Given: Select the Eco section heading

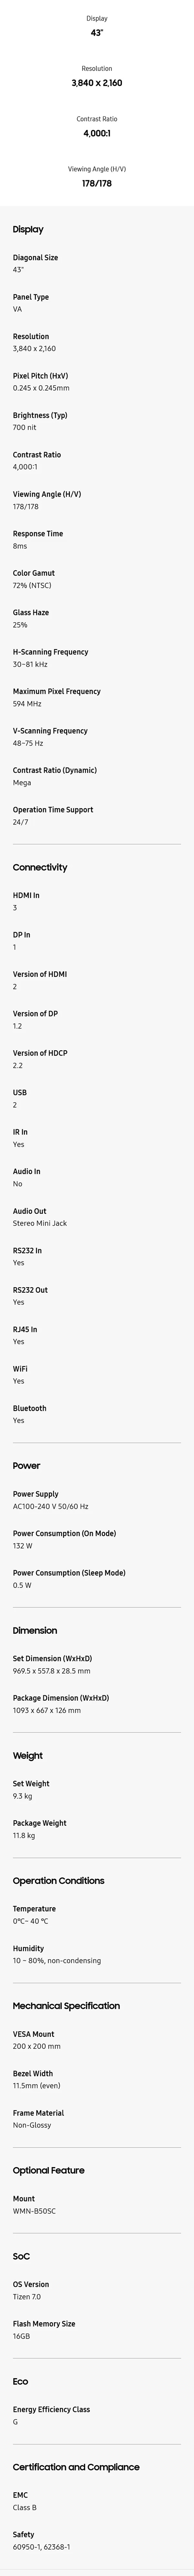Looking at the screenshot, I should tap(20, 2381).
